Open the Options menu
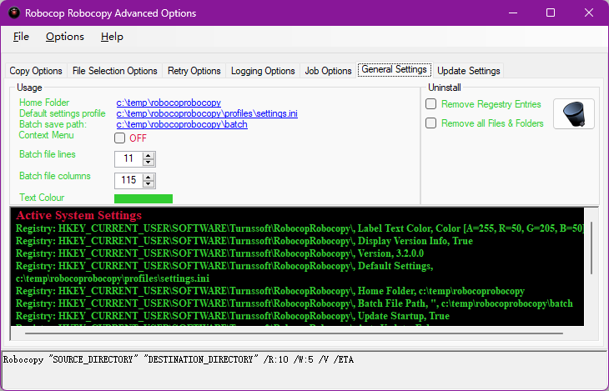This screenshot has height=391, width=609. (64, 37)
